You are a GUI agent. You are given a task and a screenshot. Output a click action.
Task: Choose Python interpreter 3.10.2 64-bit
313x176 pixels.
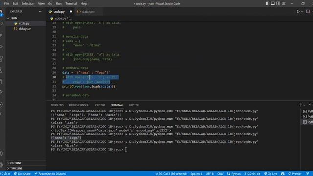pos(252,174)
